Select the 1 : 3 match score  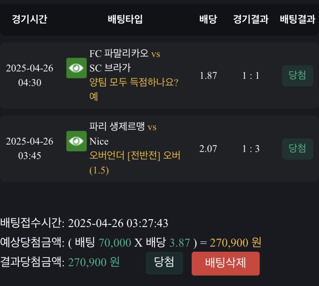click(x=251, y=149)
